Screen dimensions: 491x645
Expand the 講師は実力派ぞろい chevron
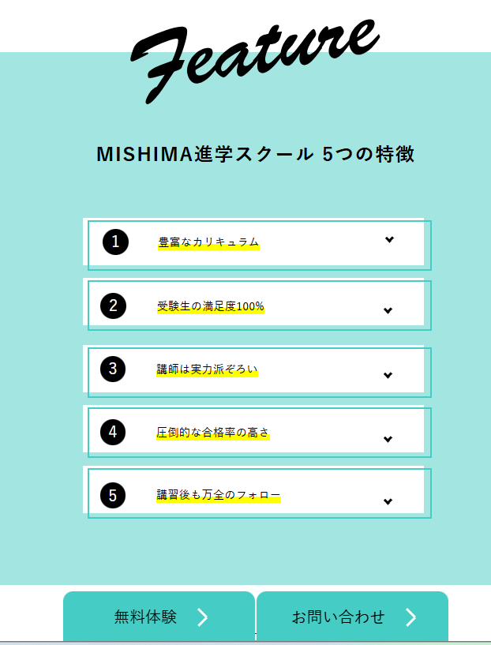(388, 375)
